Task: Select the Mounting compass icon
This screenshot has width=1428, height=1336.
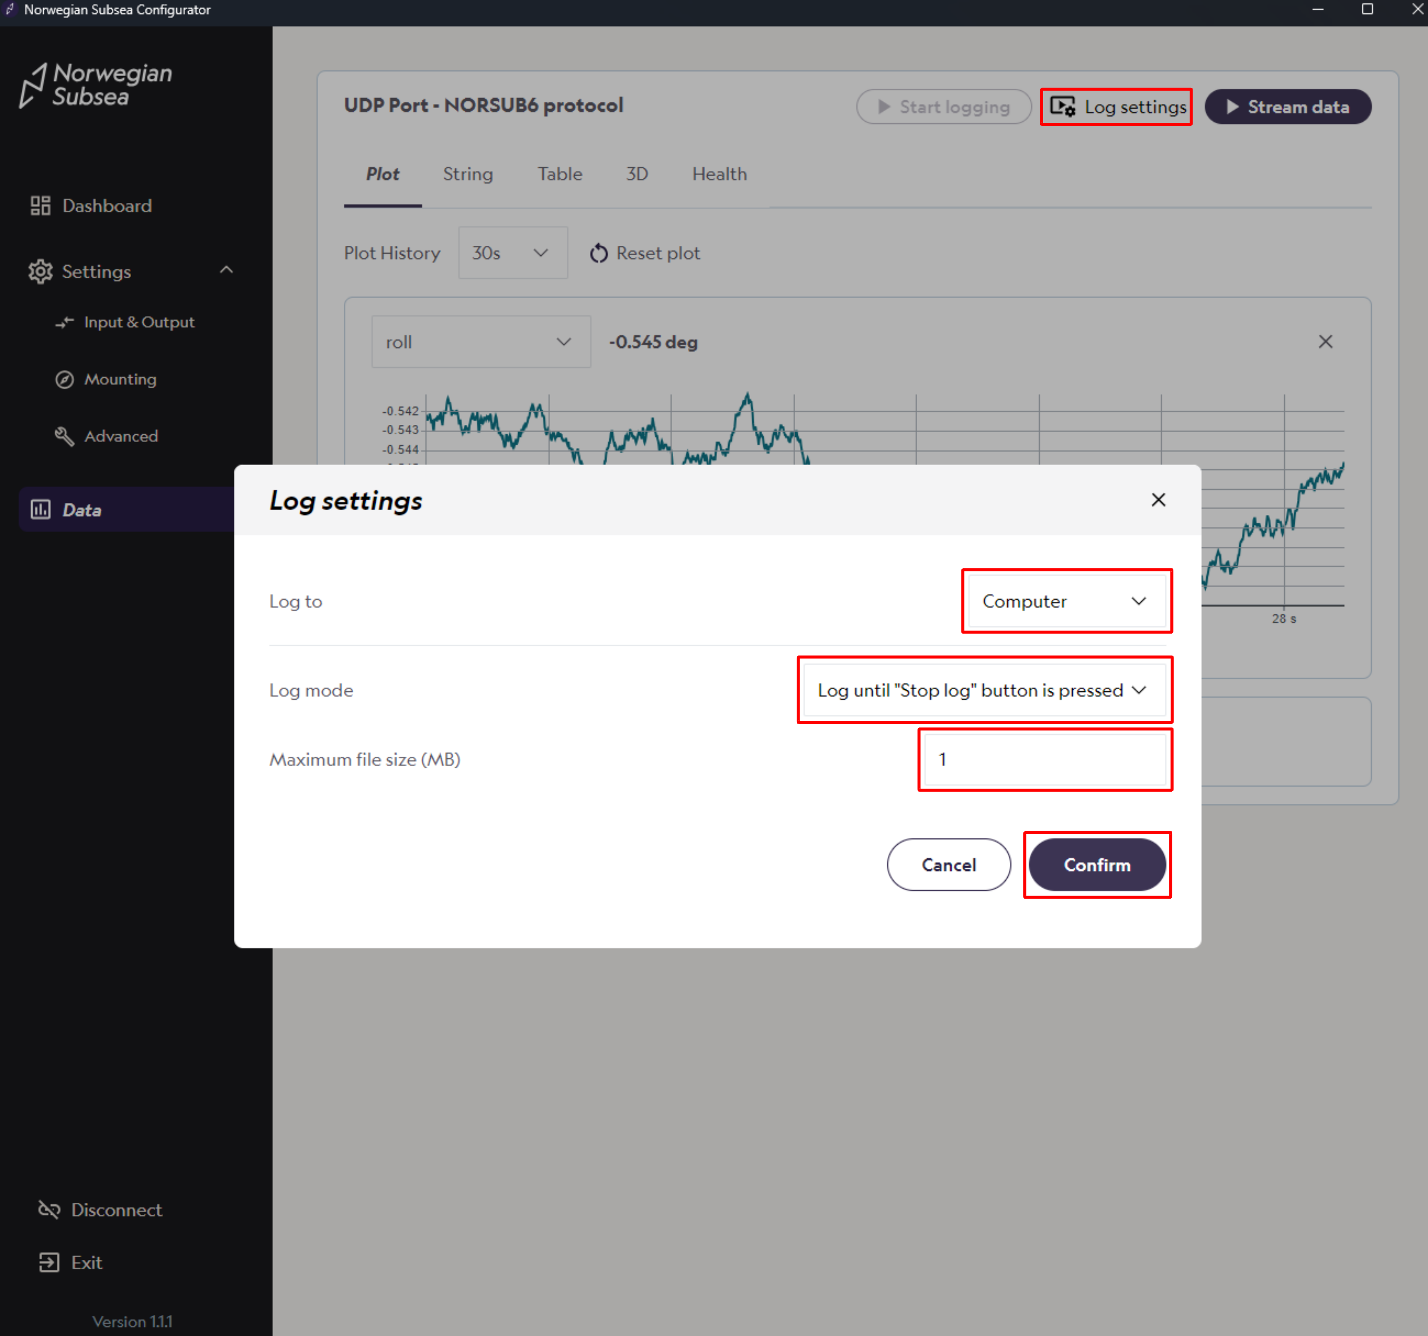Action: (65, 379)
